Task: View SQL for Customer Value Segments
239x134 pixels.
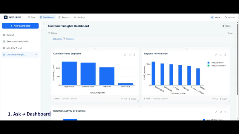Action: click(124, 99)
